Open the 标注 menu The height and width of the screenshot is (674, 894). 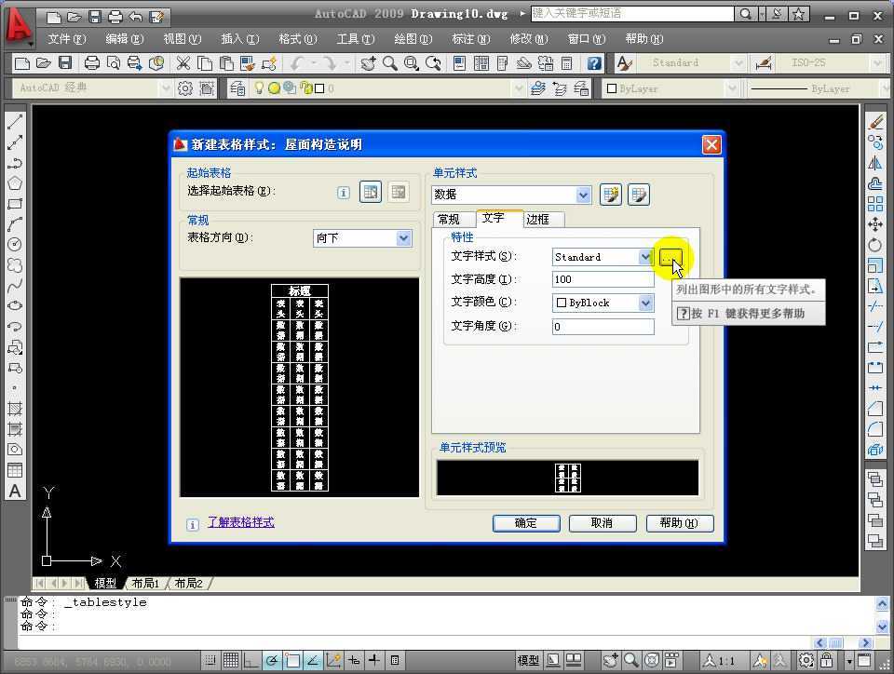click(471, 39)
